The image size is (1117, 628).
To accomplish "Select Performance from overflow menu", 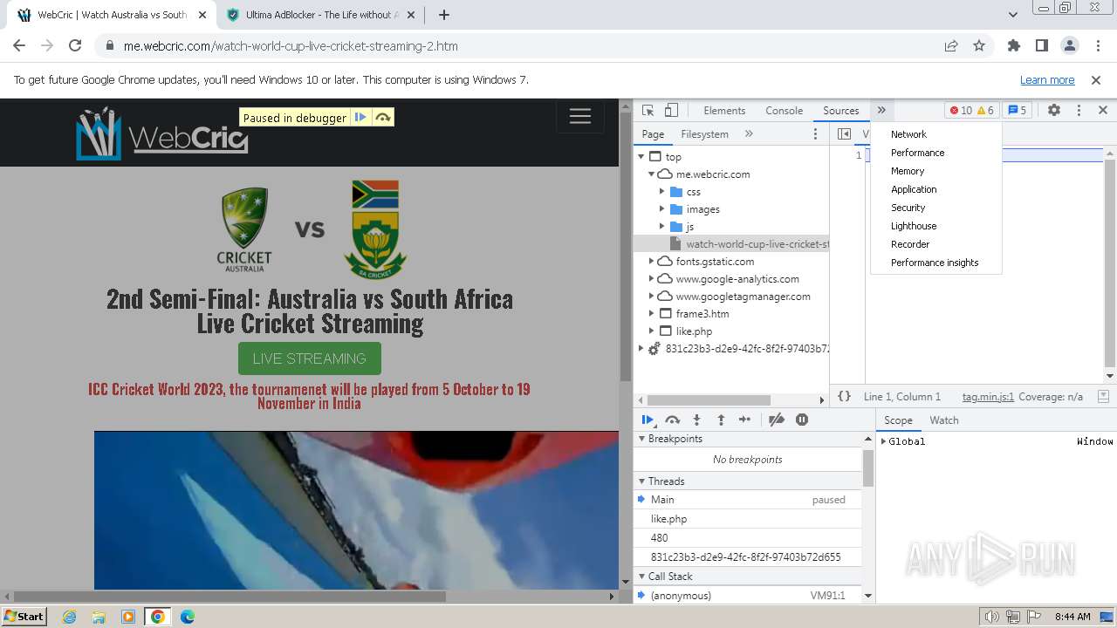I will 917,153.
